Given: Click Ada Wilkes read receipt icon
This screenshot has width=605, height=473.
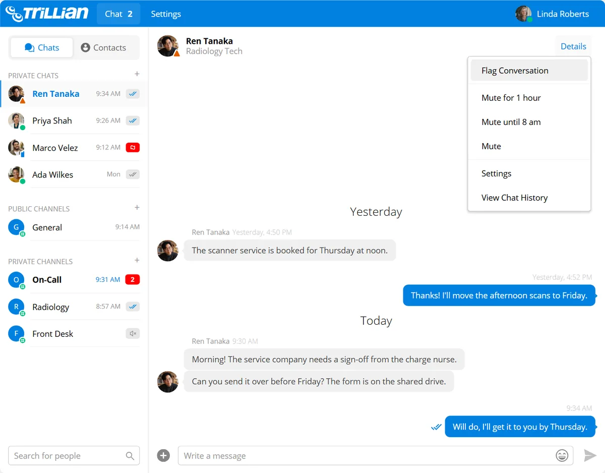Looking at the screenshot, I should pos(133,174).
